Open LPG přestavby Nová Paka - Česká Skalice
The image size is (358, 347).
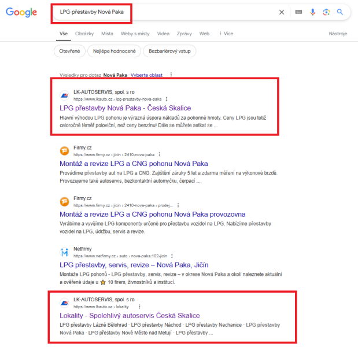point(125,108)
